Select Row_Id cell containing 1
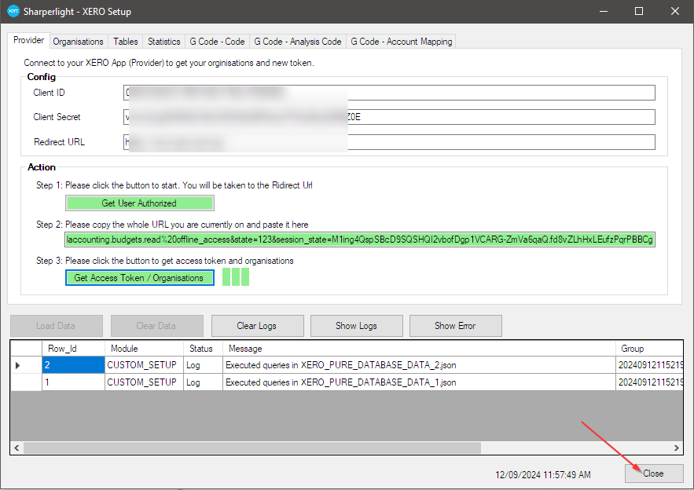The image size is (694, 490). coord(73,382)
